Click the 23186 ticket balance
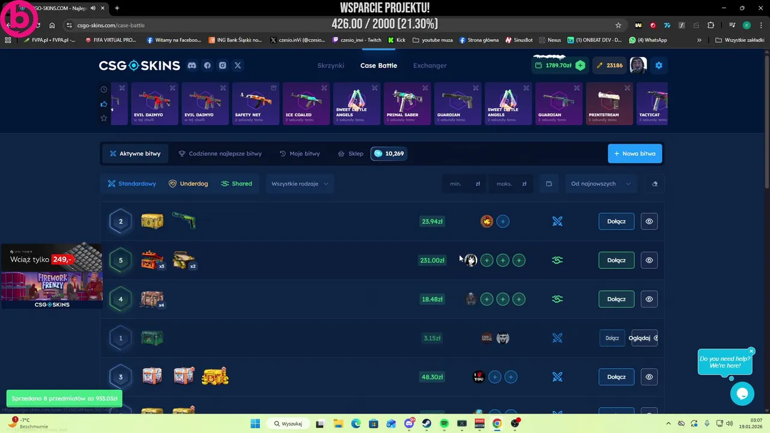 pyautogui.click(x=609, y=66)
